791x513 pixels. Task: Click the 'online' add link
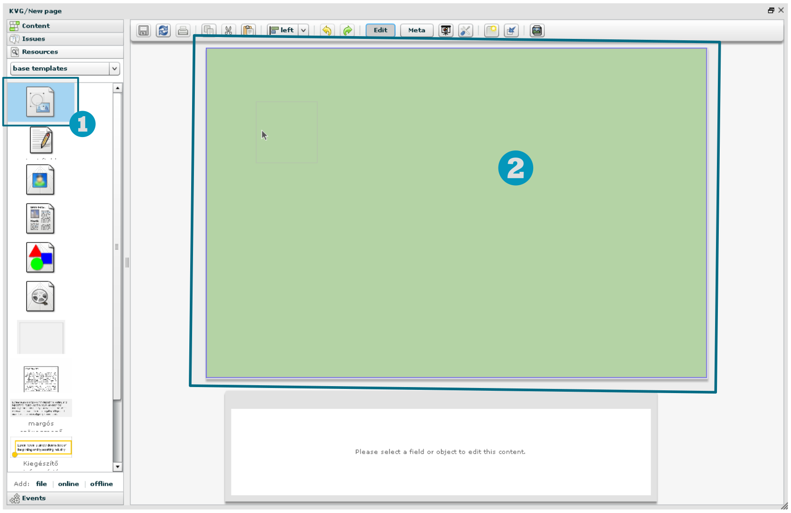[x=69, y=484]
